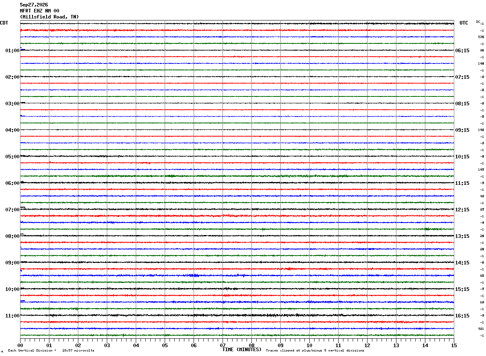The image size is (486, 356).
Task: Click the 06:15 UTC time label
Action: pyautogui.click(x=462, y=51)
